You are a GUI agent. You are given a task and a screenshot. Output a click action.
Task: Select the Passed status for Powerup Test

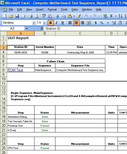point(45,126)
